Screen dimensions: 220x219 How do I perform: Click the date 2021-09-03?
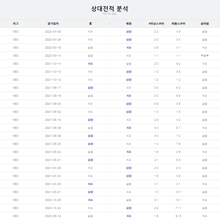pos(53,104)
